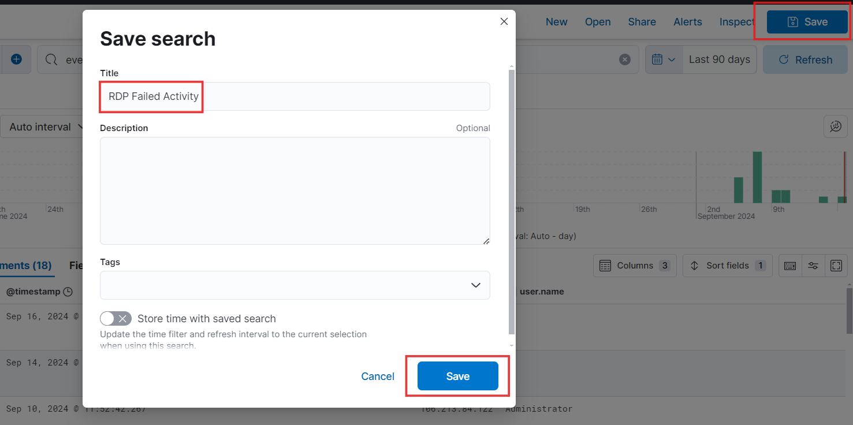The width and height of the screenshot is (853, 425).
Task: Open the Last 90 days time picker
Action: point(720,59)
